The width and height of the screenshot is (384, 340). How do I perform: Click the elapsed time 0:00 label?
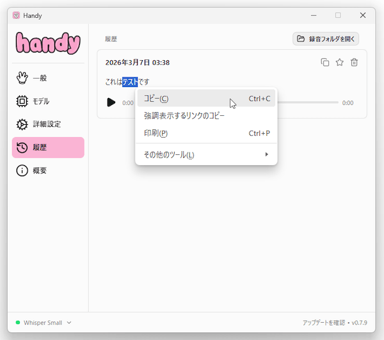click(128, 103)
